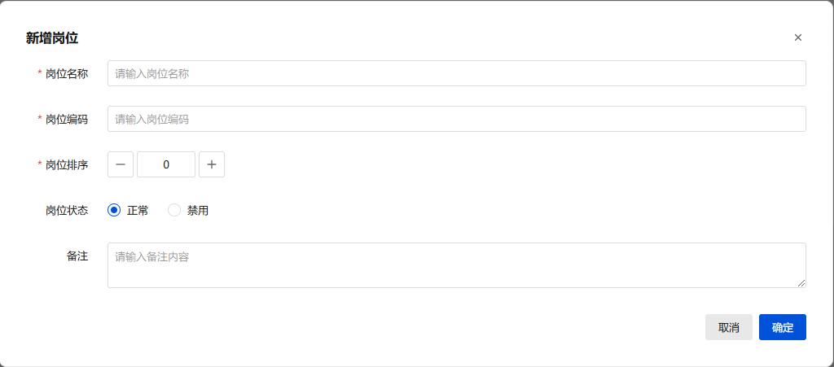This screenshot has width=834, height=367.
Task: Click the 岗位排序 field label
Action: click(67, 164)
